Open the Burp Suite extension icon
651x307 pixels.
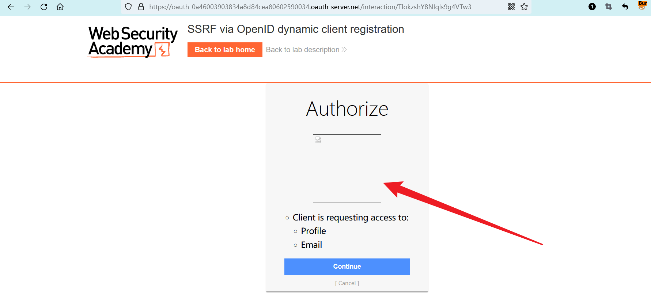tap(642, 5)
